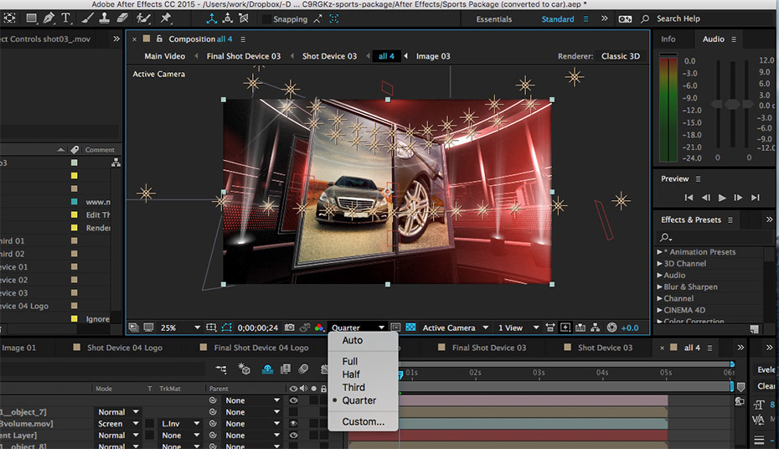Choose Half from the resolution menu
The height and width of the screenshot is (449, 779).
pos(351,374)
